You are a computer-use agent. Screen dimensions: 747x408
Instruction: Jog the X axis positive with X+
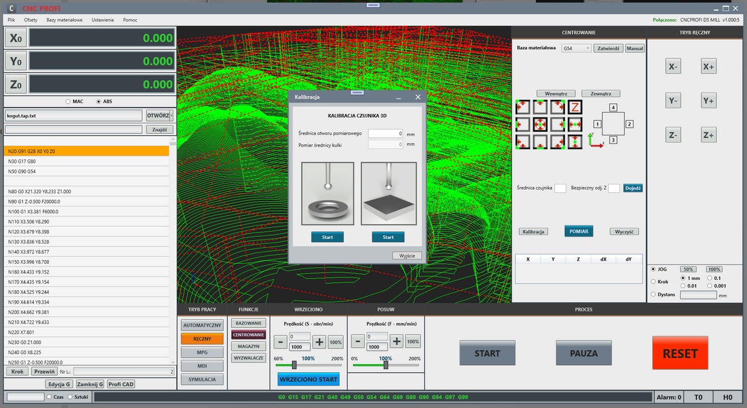709,67
